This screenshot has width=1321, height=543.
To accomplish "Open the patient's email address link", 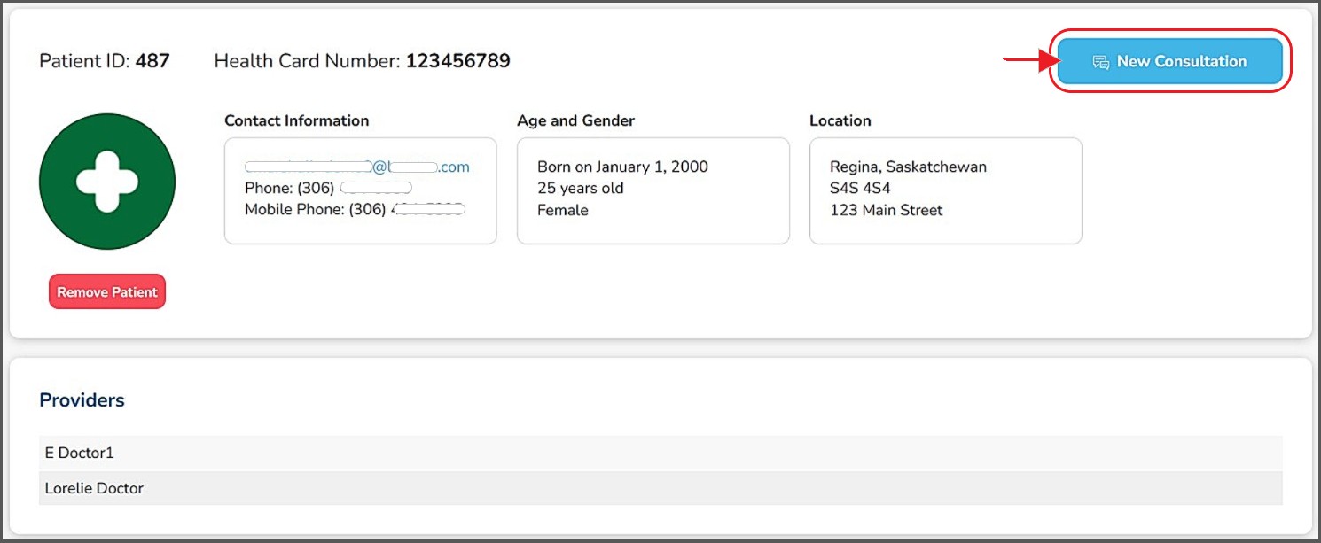I will click(357, 167).
